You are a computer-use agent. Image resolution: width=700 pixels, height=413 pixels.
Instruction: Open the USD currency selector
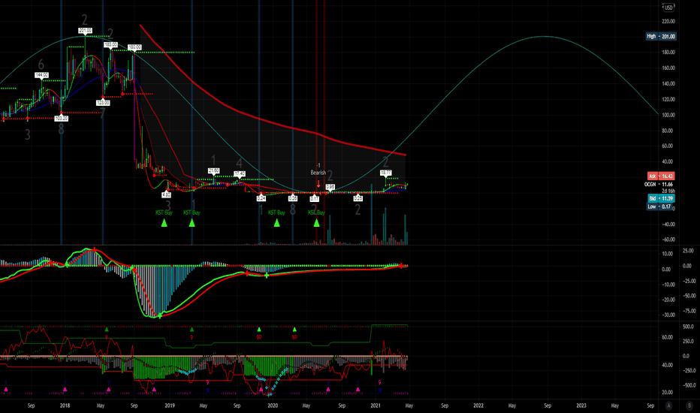pos(668,8)
